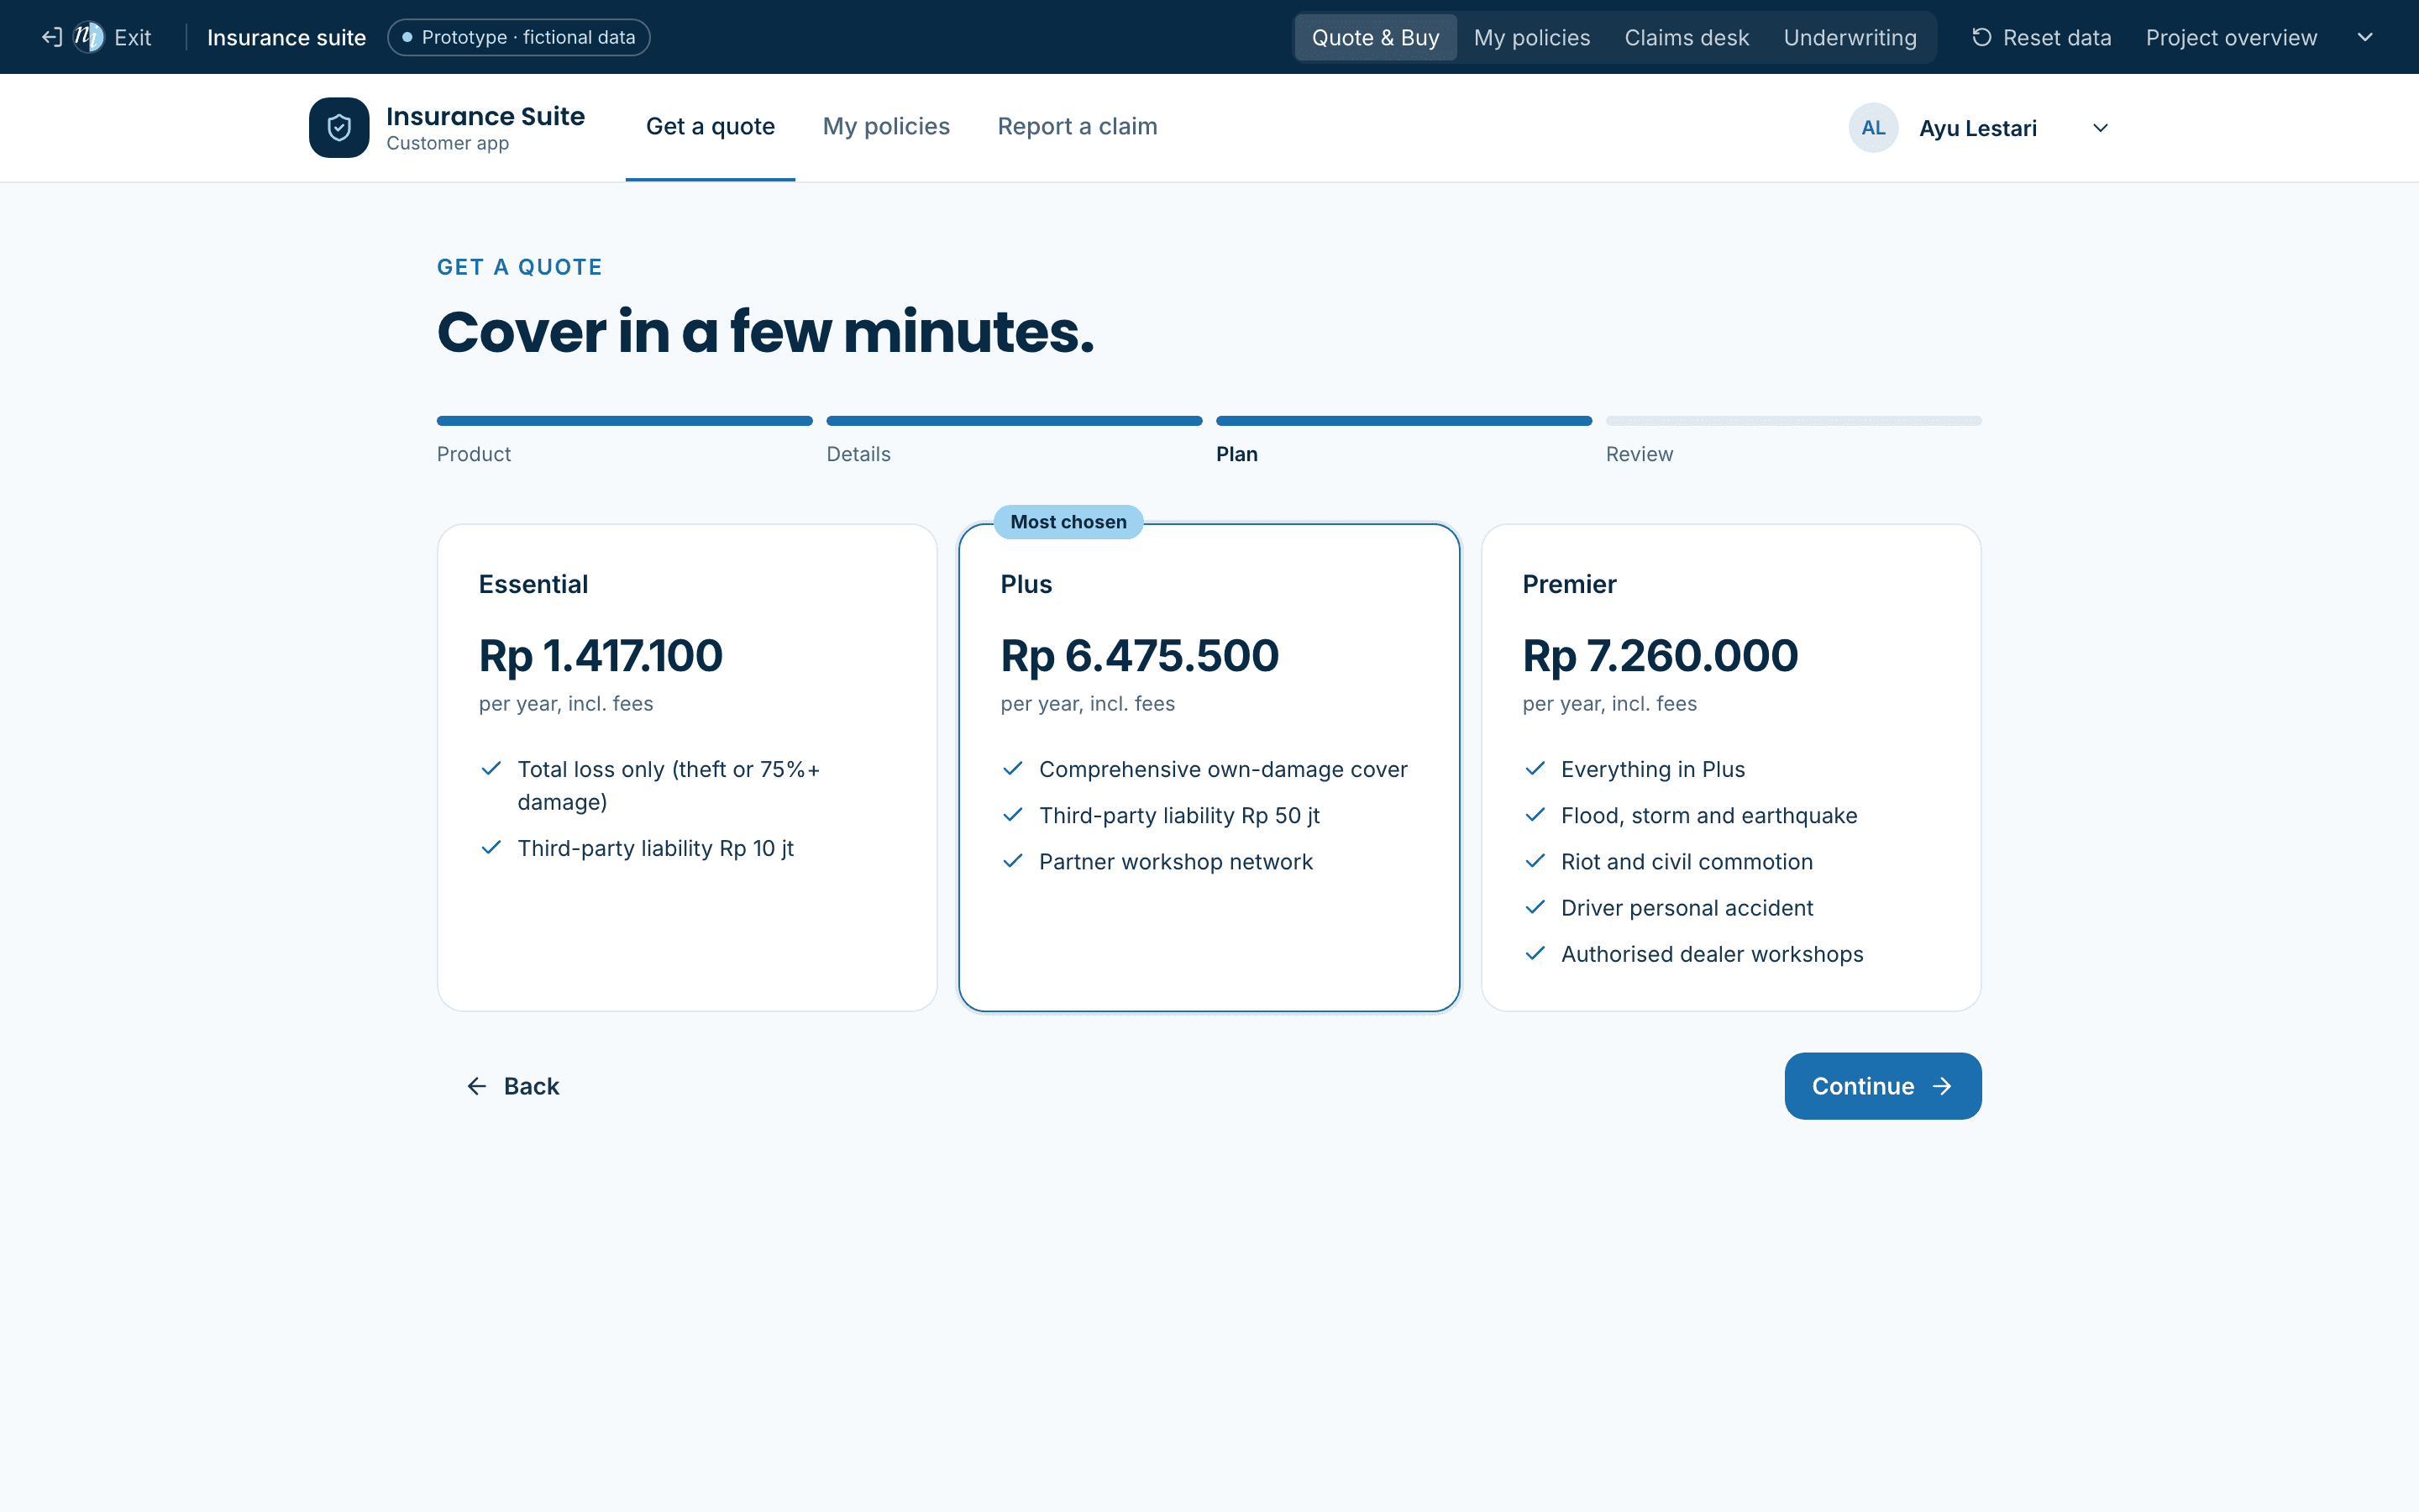Click the Product step progress bar
Image resolution: width=2419 pixels, height=1512 pixels.
point(625,421)
